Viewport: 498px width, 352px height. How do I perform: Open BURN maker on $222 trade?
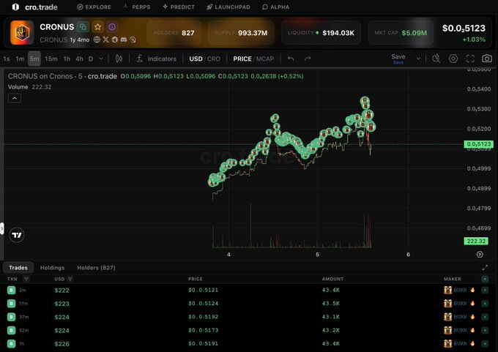tap(459, 290)
